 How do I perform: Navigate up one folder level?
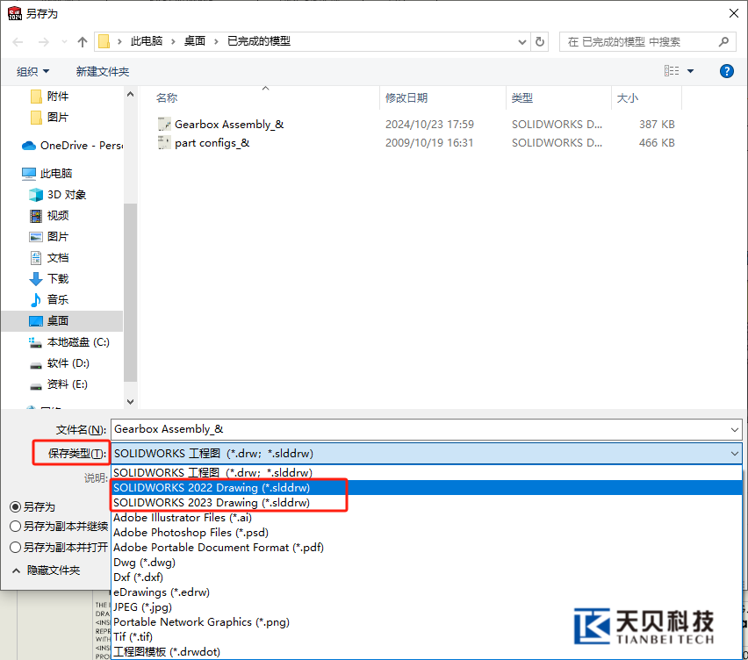tap(83, 42)
